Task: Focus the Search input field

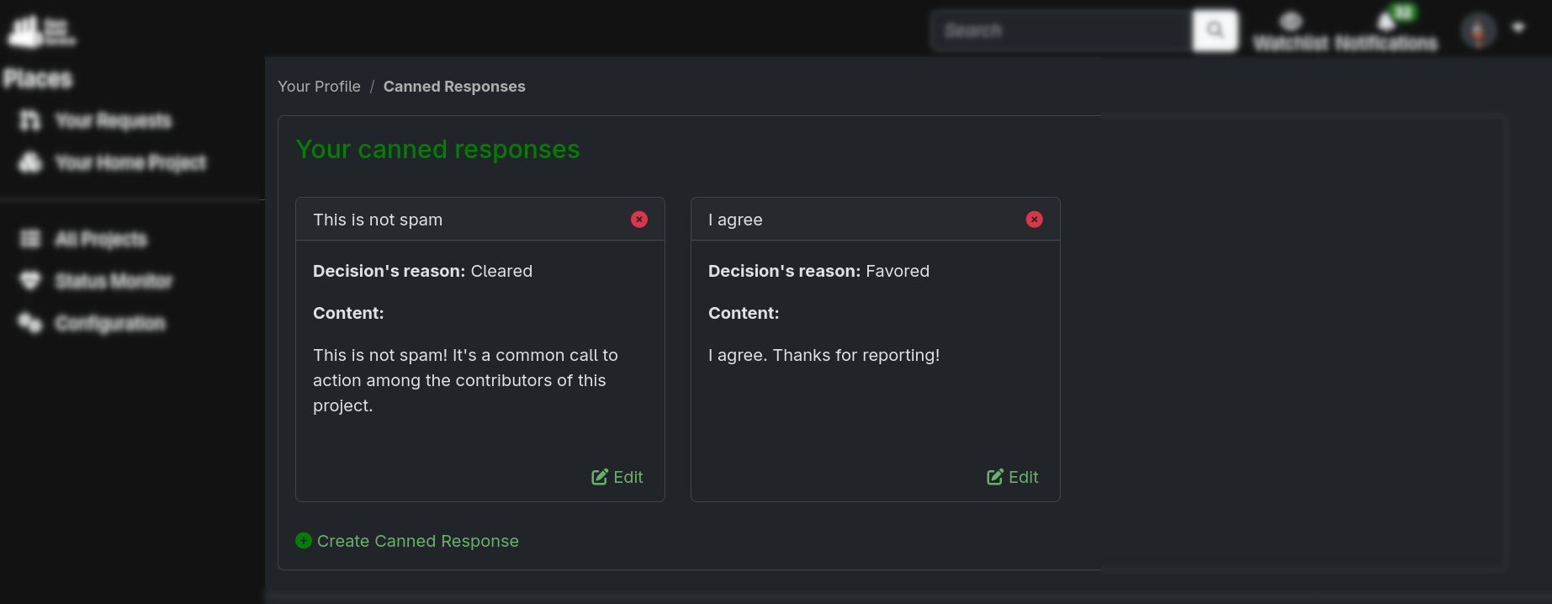Action: pos(1062,31)
